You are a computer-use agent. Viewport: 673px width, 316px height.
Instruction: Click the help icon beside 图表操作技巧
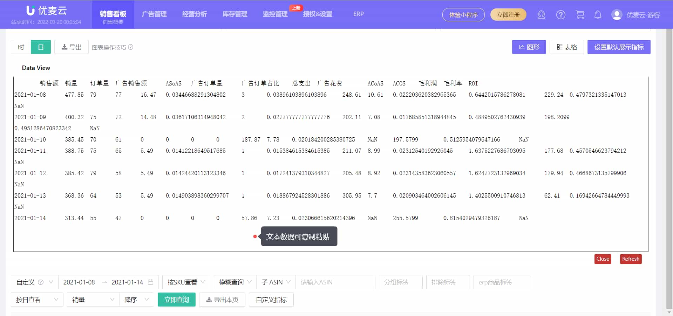130,47
